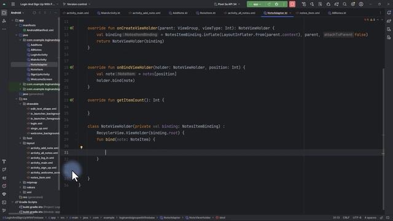Image resolution: width=393 pixels, height=221 pixels.
Task: Open the Git tool window icon
Action: pyautogui.click(x=4, y=211)
